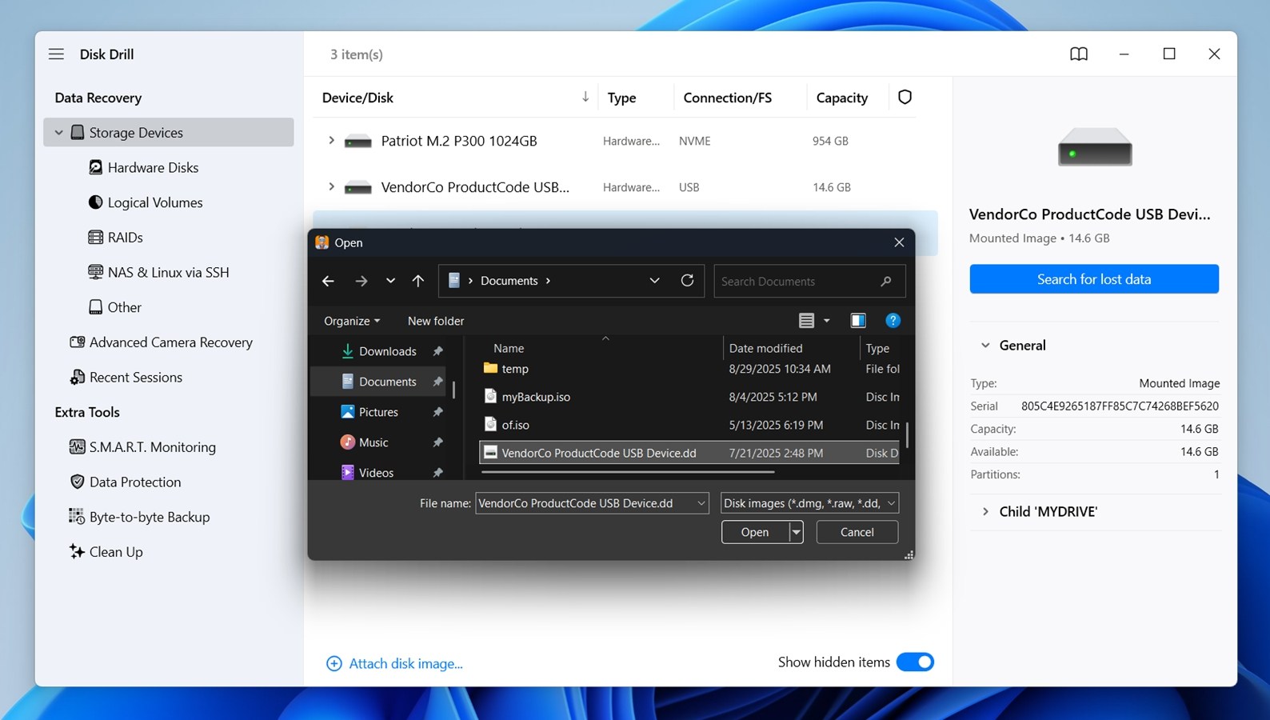Open Byte-to-byte Backup tool
1270x720 pixels.
149,517
